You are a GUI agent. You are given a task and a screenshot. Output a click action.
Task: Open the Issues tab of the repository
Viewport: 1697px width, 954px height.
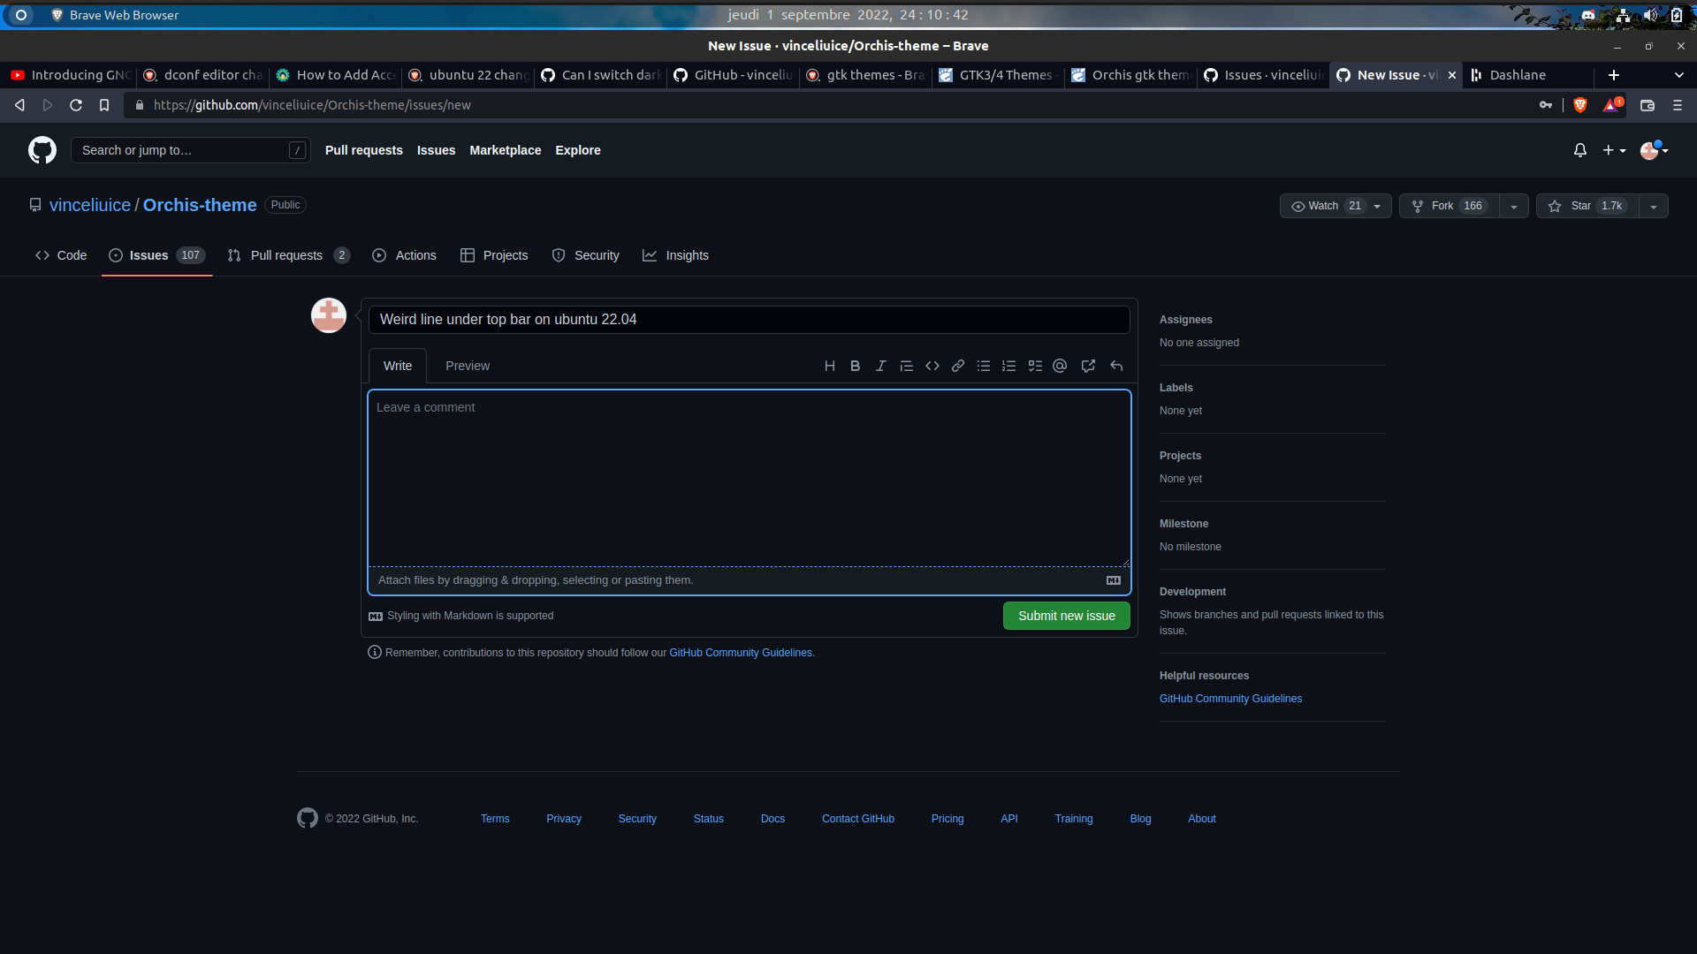pos(150,255)
